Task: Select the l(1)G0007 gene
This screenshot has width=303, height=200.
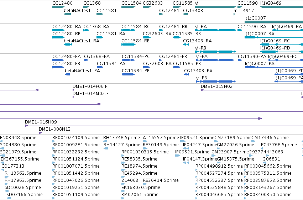Action: point(274,22)
